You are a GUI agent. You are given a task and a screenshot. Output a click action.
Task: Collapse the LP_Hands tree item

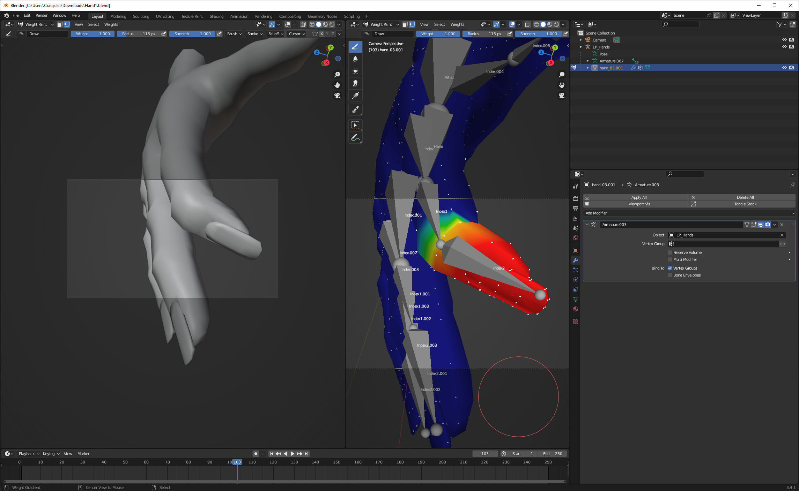click(581, 47)
